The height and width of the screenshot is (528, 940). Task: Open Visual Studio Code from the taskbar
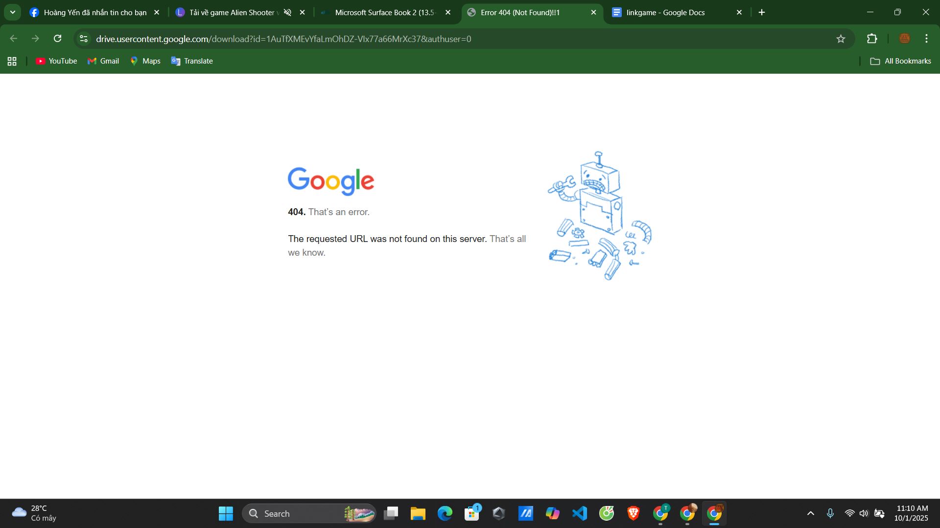pyautogui.click(x=580, y=513)
